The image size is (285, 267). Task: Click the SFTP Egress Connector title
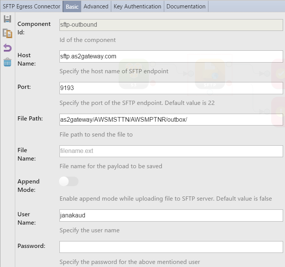click(x=32, y=6)
